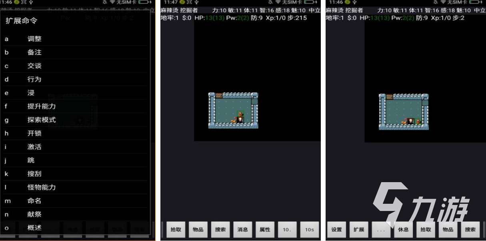
Task: Choose the 命名 command
Action: click(x=76, y=201)
